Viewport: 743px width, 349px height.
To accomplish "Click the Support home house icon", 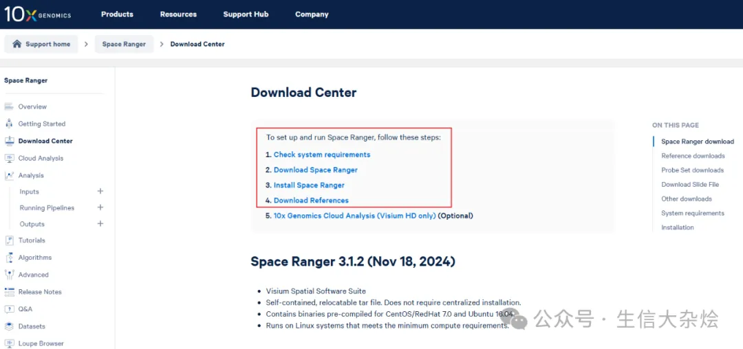I will [17, 44].
